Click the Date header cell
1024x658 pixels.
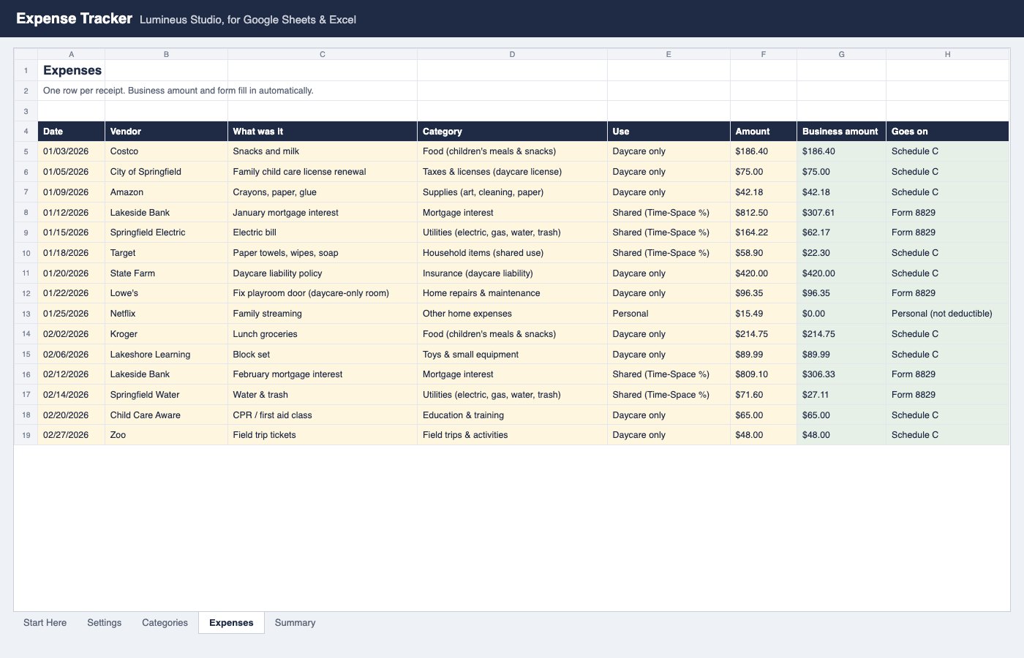71,132
